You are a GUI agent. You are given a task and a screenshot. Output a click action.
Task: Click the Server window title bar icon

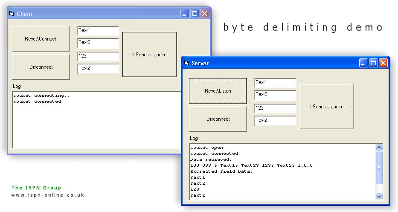pyautogui.click(x=186, y=63)
